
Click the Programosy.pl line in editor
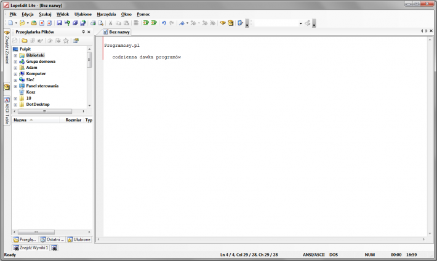[122, 46]
